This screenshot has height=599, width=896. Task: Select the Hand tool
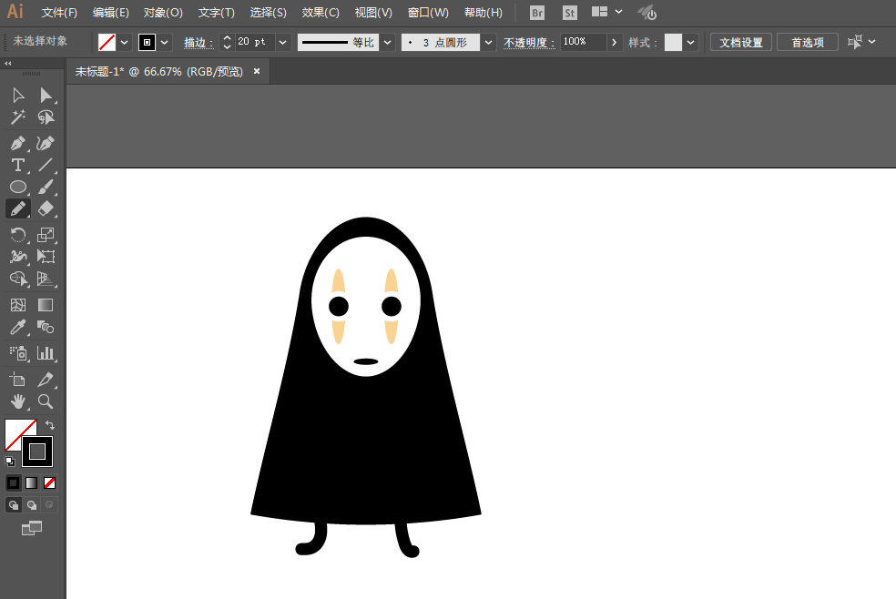click(17, 401)
